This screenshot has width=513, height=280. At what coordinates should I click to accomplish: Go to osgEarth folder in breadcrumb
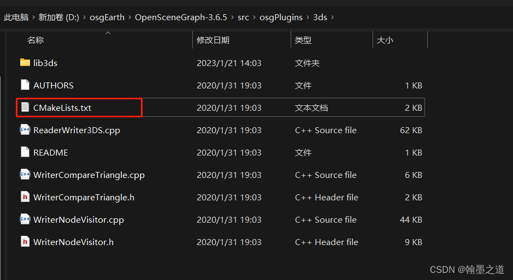[107, 17]
